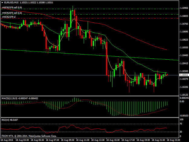Click the 1.10625 price scale value

pos(184,40)
